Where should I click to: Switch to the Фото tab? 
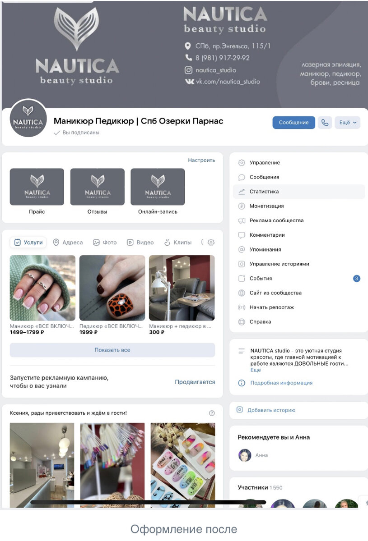tap(105, 242)
